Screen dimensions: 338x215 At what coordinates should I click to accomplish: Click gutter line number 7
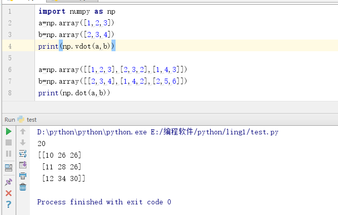(10, 81)
